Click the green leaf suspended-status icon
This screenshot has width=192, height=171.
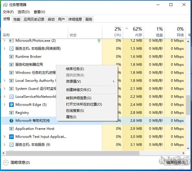click(99, 41)
